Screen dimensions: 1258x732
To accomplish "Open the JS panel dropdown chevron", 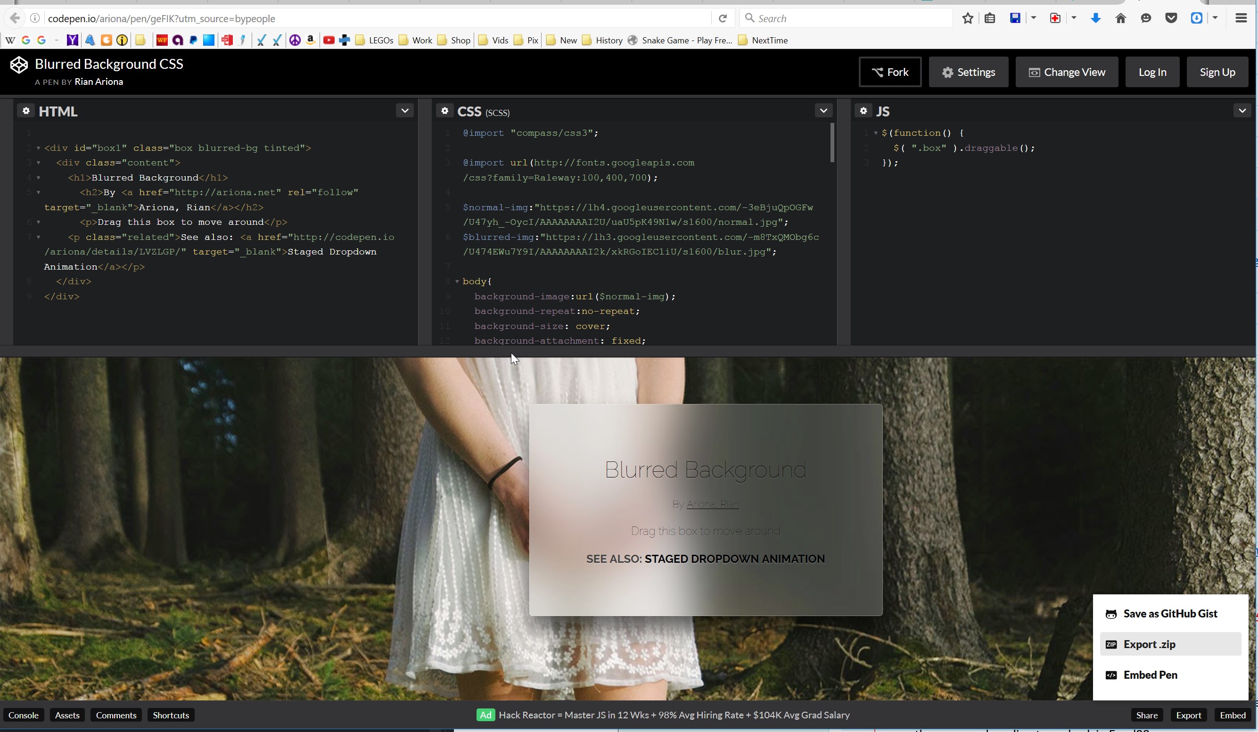I will pyautogui.click(x=1242, y=110).
